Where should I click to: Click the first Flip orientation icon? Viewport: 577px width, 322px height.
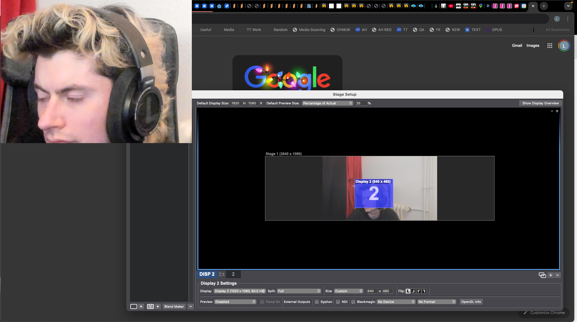click(408, 291)
